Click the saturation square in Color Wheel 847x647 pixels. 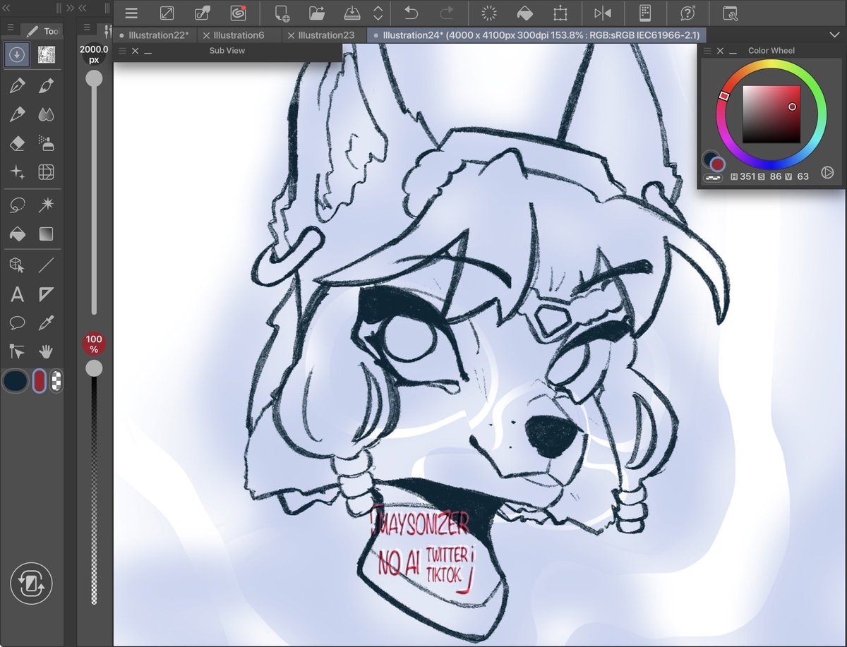click(x=771, y=114)
